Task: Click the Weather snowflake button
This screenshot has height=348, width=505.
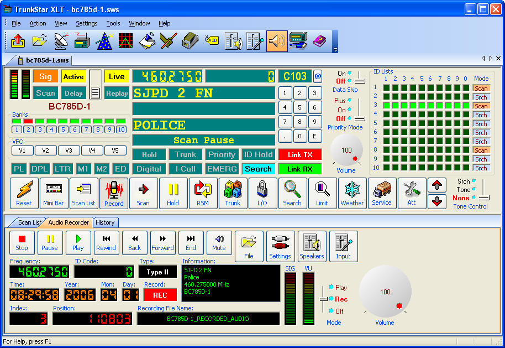Action: click(x=352, y=193)
